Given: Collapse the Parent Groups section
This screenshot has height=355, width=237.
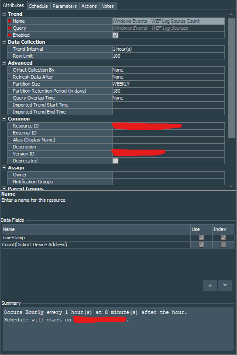Looking at the screenshot, I should click(4, 188).
